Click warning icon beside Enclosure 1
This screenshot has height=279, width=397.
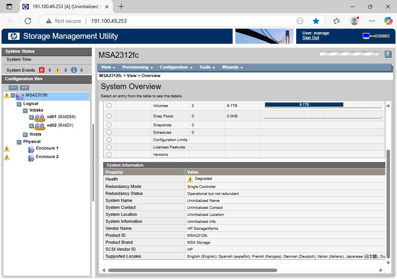(7, 149)
